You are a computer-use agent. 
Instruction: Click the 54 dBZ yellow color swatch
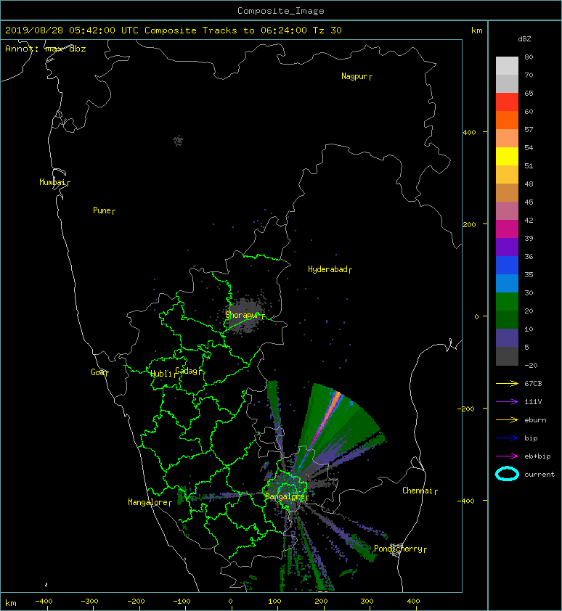point(507,156)
